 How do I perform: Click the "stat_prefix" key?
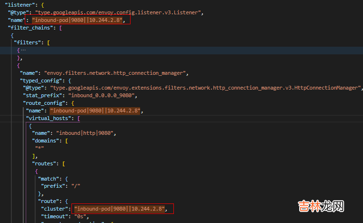tap(42, 95)
